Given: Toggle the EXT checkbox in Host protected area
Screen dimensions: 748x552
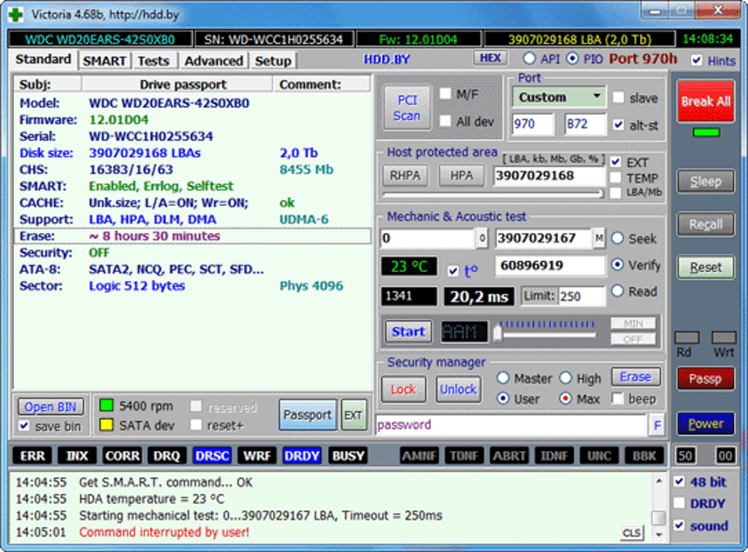Looking at the screenshot, I should (615, 161).
